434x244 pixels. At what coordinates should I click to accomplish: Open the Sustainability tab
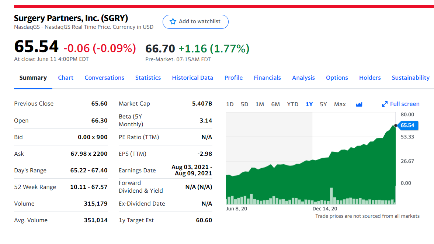411,78
